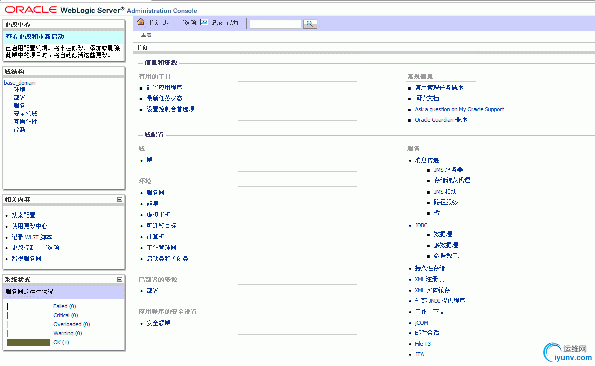Image resolution: width=595 pixels, height=366 pixels.
Task: Open 持久性存储 link
Action: point(430,268)
